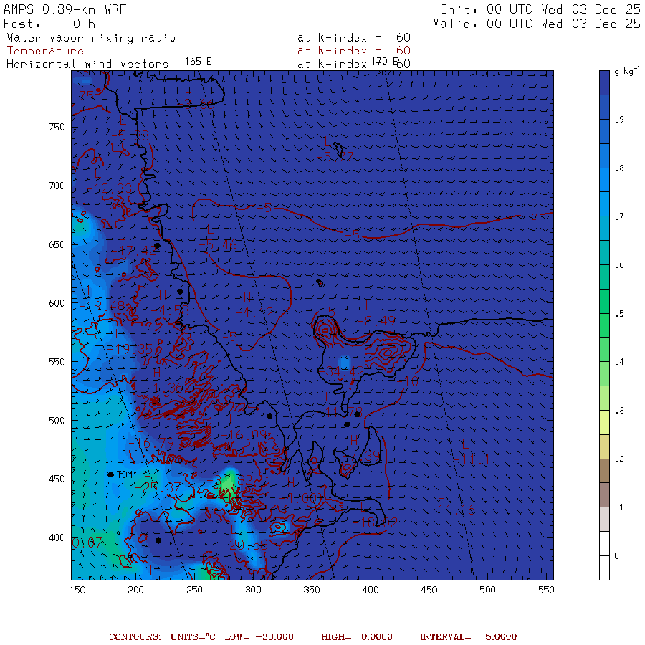This screenshot has width=645, height=645.
Task: Click the Horizontal wind vectors label
Action: 87,64
